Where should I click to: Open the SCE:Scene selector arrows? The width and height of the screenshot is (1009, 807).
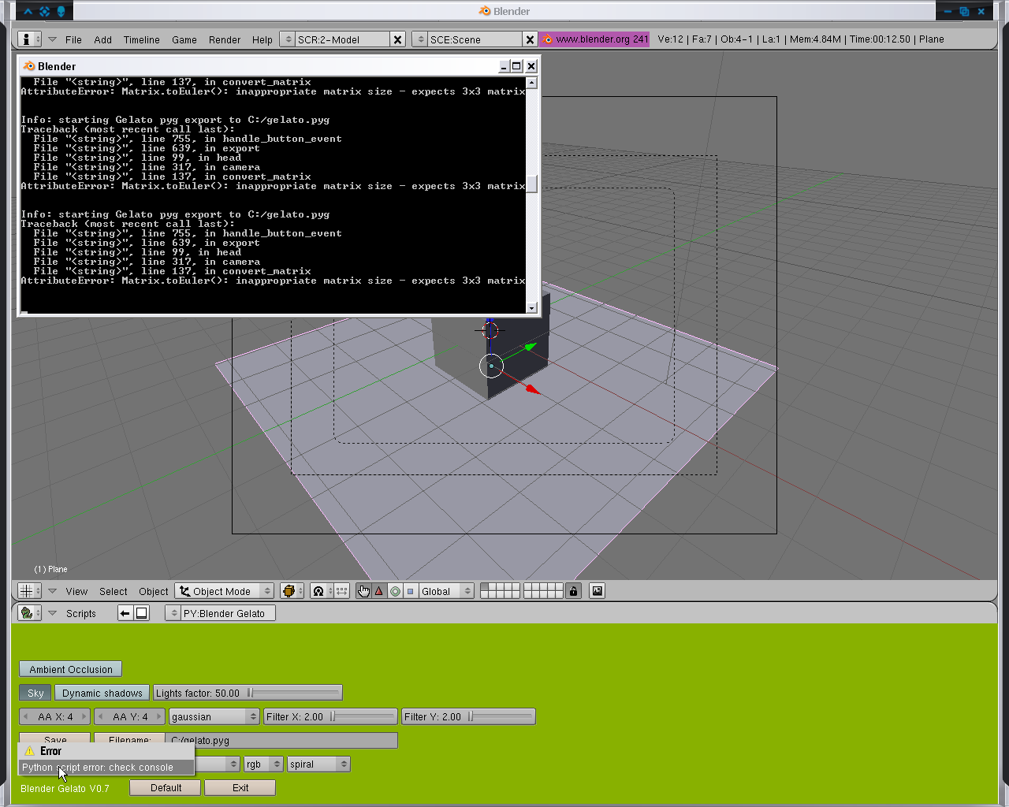(x=420, y=39)
